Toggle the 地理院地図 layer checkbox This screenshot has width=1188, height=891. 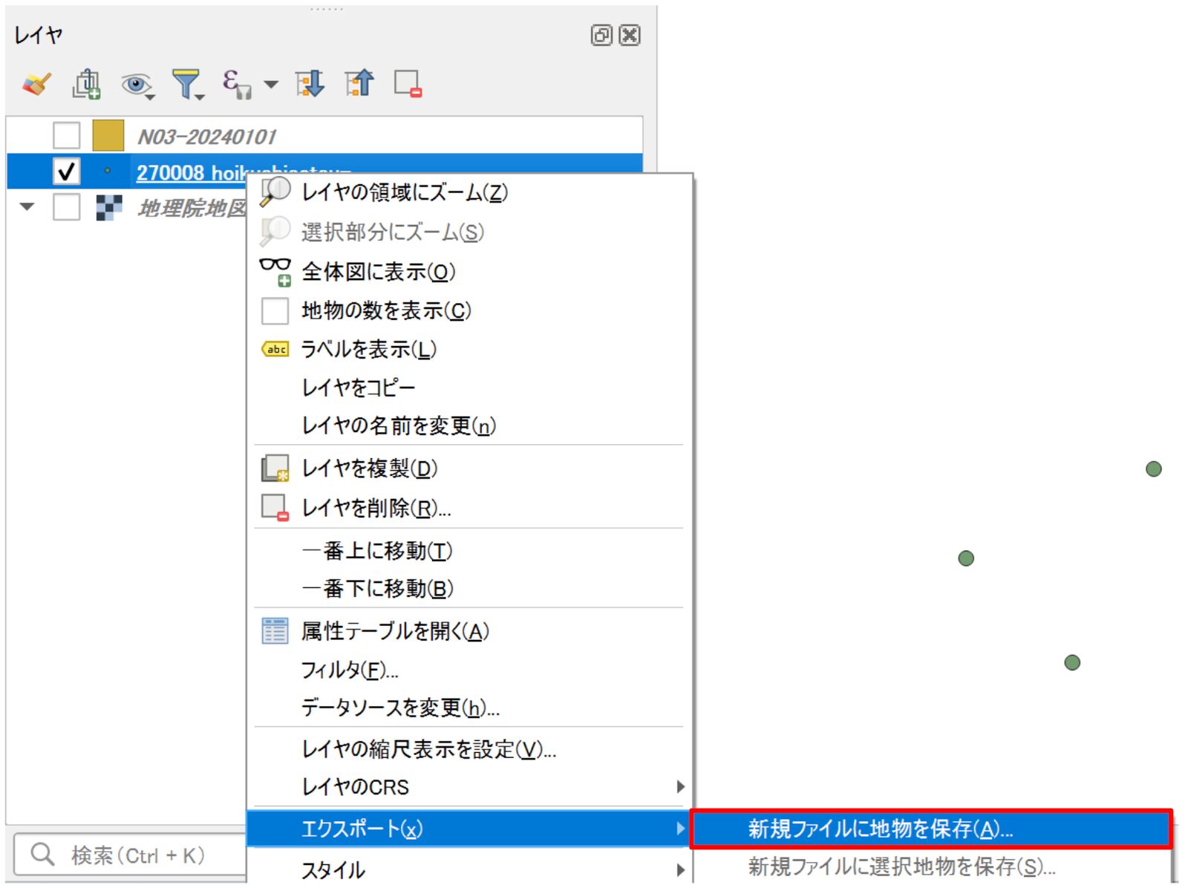coord(66,207)
